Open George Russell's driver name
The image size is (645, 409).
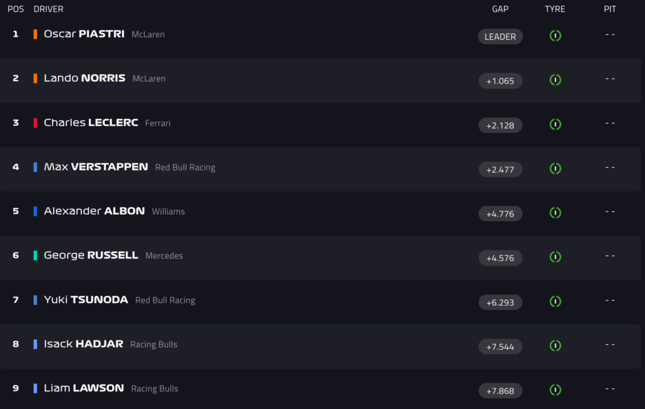[91, 255]
